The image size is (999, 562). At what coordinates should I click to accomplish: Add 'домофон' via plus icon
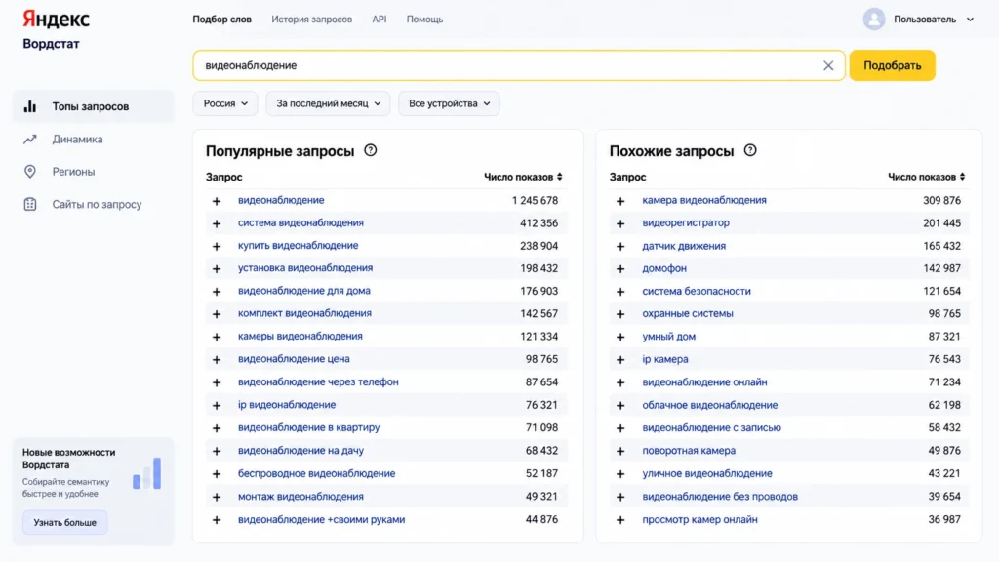[x=620, y=269]
